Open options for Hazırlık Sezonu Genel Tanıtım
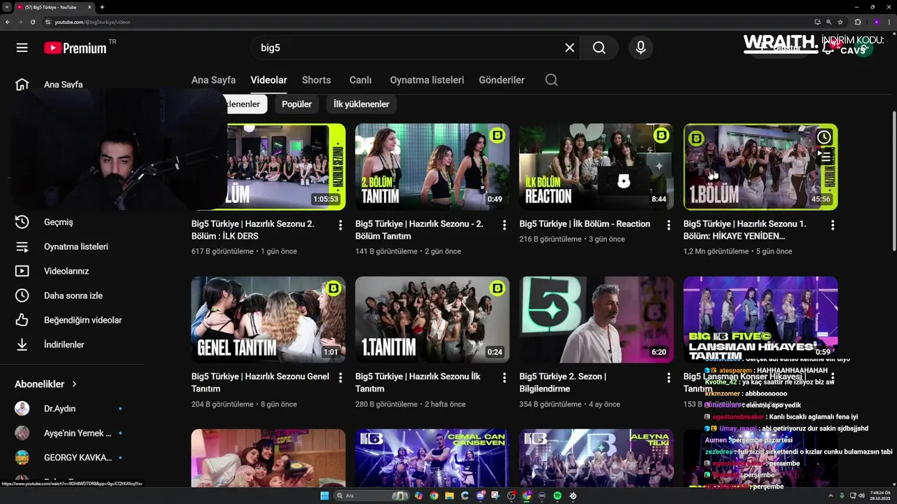This screenshot has width=897, height=504. point(341,378)
